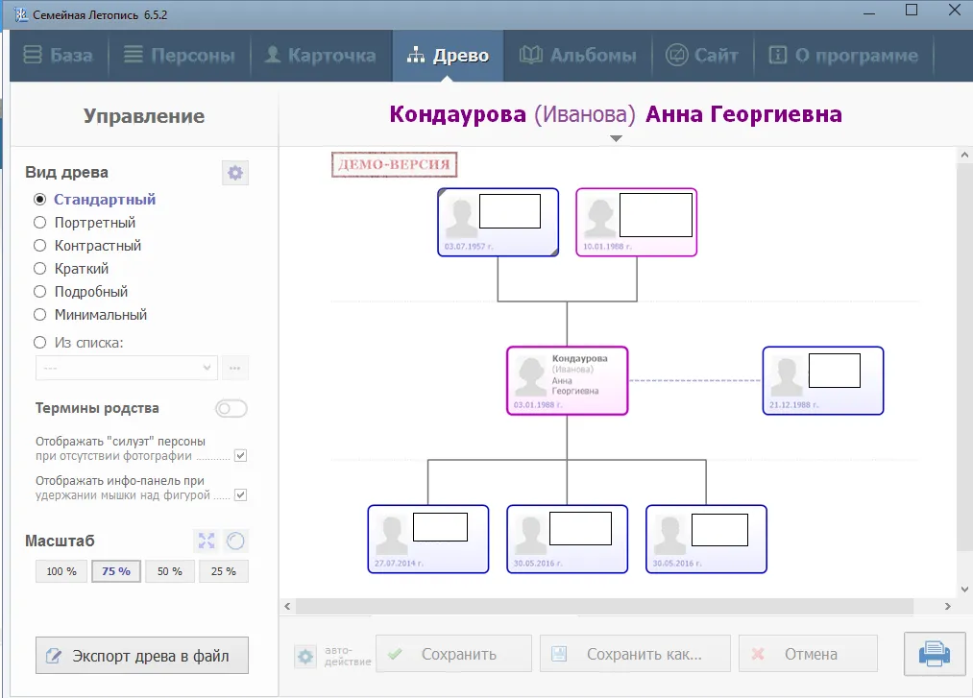Click Экспорт древа в файл button

[141, 657]
